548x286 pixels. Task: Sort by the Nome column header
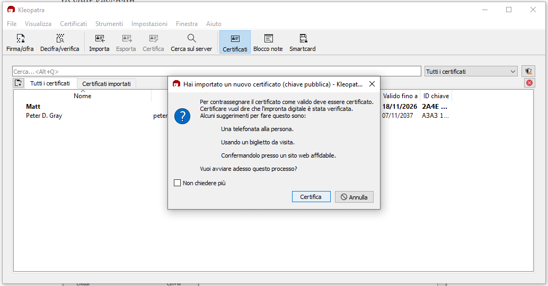point(83,96)
